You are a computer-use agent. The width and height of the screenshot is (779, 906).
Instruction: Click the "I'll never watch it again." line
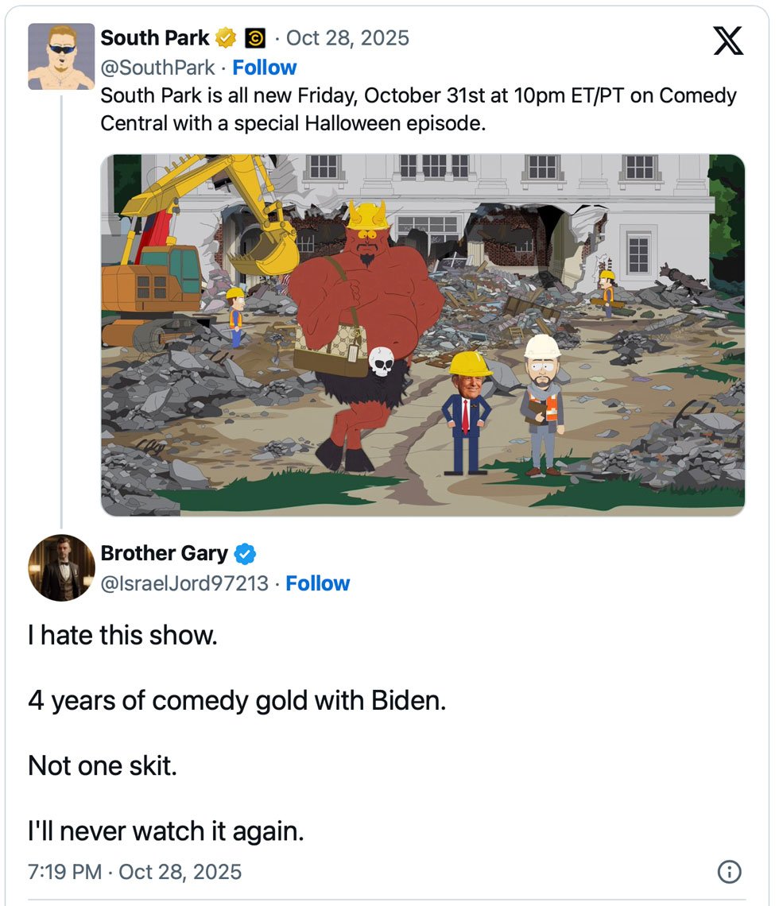[166, 831]
